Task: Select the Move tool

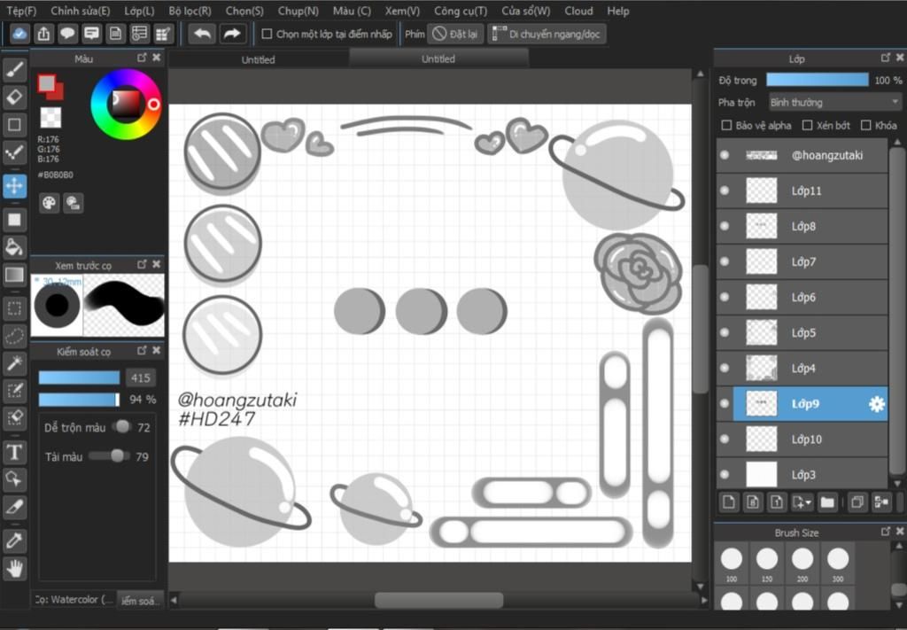Action: 14,186
